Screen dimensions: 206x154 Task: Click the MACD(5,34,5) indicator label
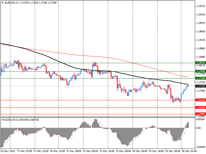coord(10,120)
